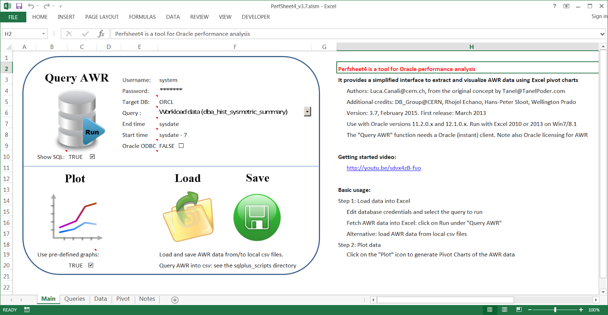The width and height of the screenshot is (608, 315).
Task: Expand the formula bar
Action: pyautogui.click(x=602, y=34)
